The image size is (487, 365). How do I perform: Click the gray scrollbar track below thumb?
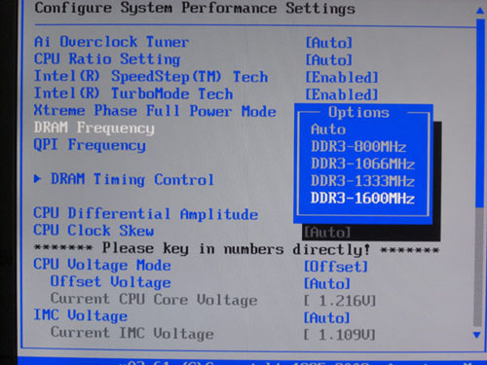click(x=477, y=267)
